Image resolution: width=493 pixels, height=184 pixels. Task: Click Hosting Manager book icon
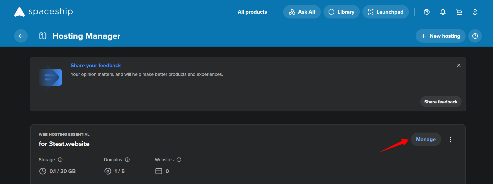click(x=43, y=36)
